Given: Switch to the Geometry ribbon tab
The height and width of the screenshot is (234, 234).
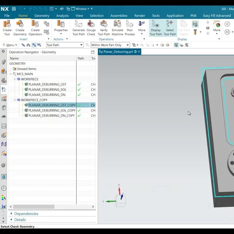Looking at the screenshot, I should point(42,16).
